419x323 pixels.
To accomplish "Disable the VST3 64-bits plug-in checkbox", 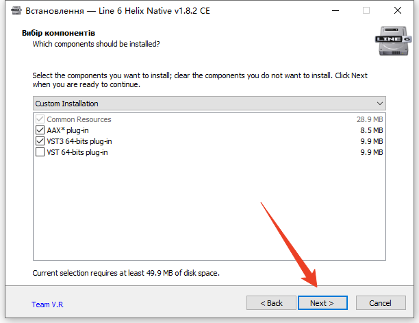I will coord(39,141).
